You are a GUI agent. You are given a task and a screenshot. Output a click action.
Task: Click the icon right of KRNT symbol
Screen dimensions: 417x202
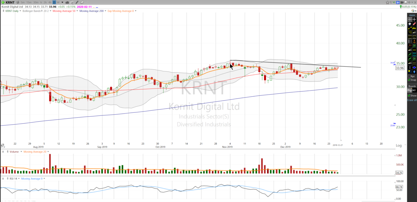tap(18, 2)
